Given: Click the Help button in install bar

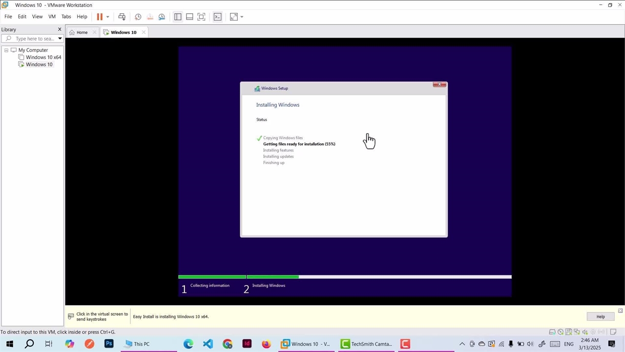Looking at the screenshot, I should [600, 316].
